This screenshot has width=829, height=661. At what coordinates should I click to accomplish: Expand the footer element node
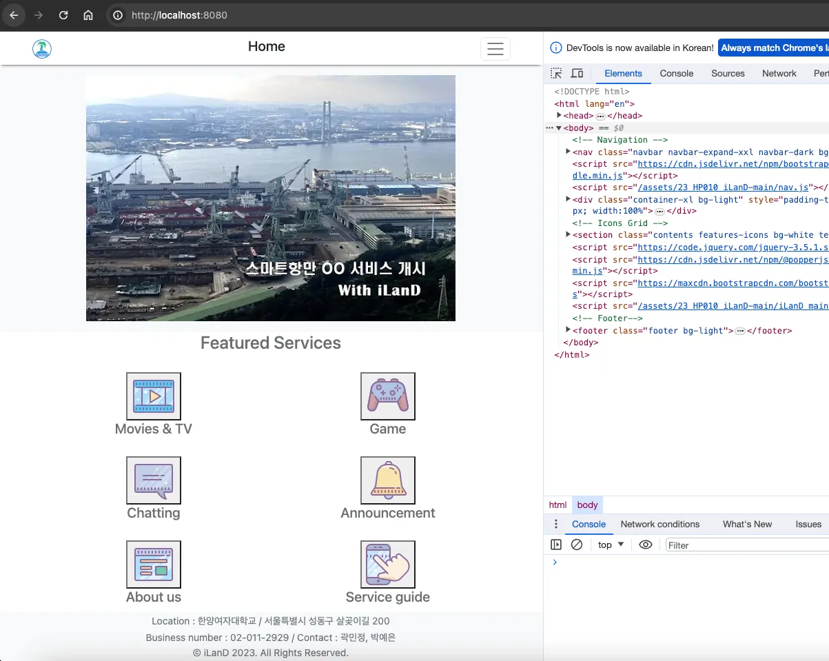(x=568, y=330)
